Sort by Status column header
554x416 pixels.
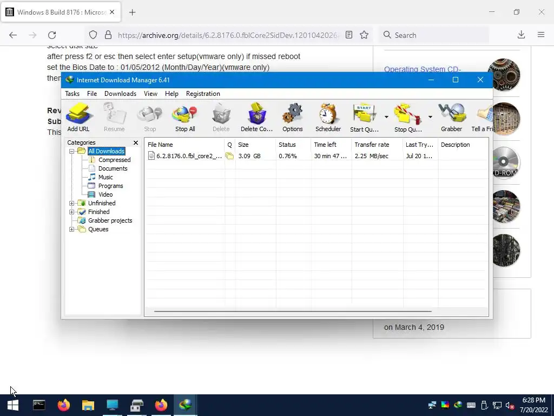(294, 145)
